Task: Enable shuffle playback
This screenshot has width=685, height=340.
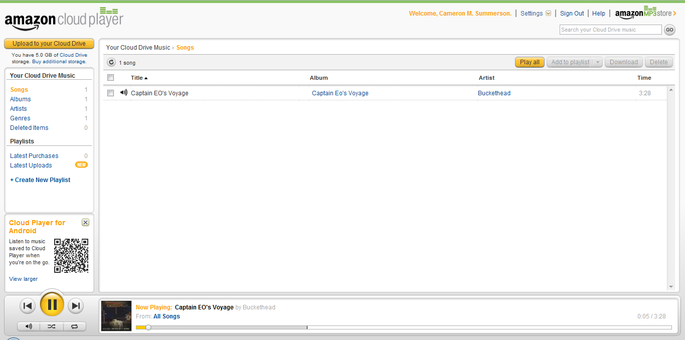Action: pyautogui.click(x=51, y=326)
